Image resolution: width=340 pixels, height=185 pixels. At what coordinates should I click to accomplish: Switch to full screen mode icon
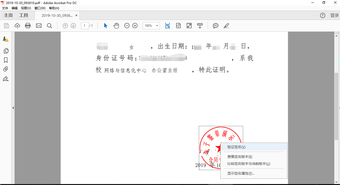189,26
